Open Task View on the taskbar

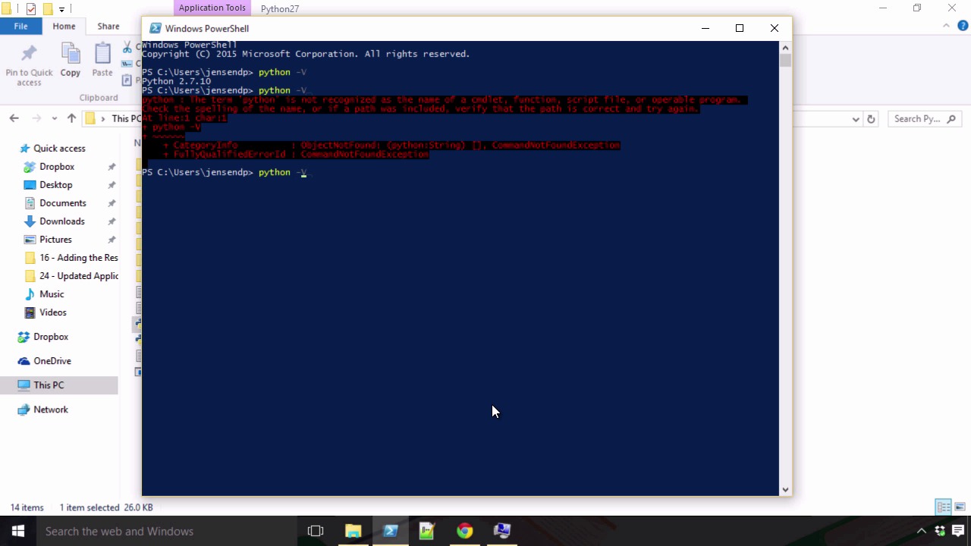pos(316,531)
